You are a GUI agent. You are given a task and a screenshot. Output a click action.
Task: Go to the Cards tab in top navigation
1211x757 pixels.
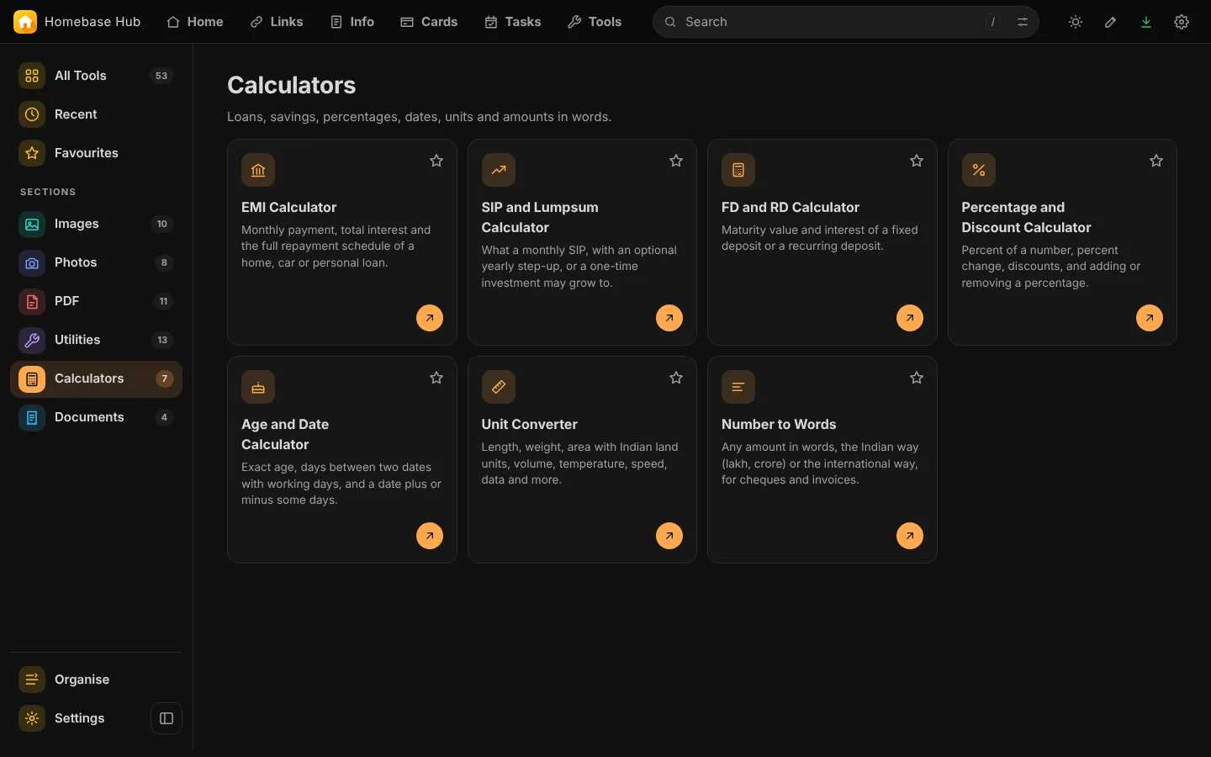429,22
